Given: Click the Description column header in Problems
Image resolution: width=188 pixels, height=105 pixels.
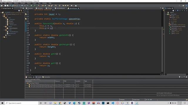Looking at the screenshot, I should [x=40, y=81].
